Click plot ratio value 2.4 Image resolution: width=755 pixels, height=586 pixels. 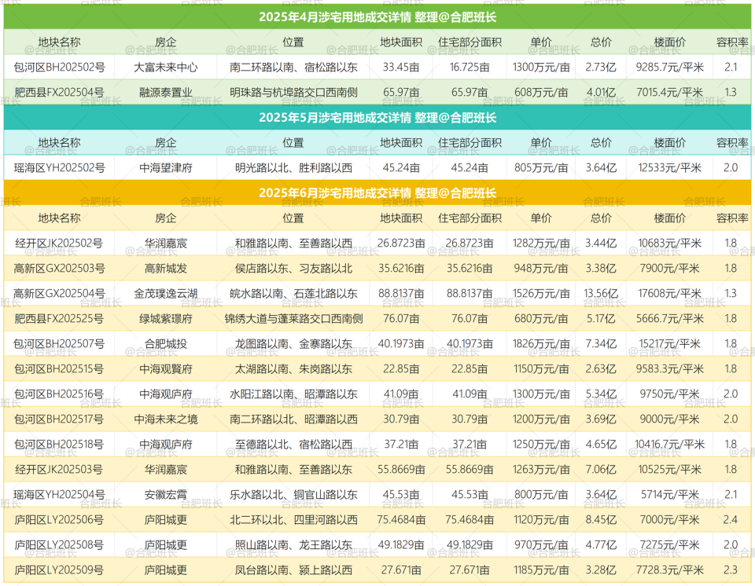click(731, 519)
